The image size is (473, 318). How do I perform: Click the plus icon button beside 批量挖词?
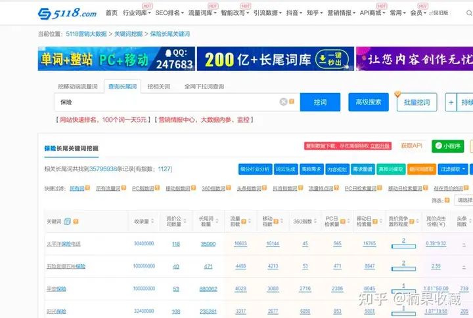pos(451,102)
